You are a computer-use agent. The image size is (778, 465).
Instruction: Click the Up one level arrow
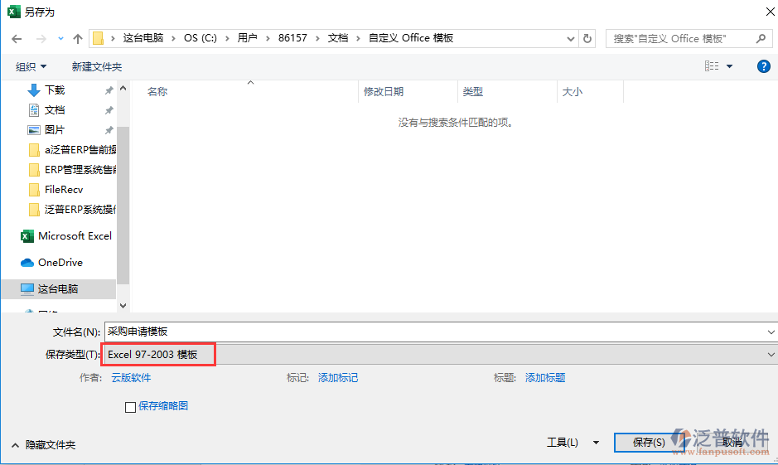[x=78, y=39]
